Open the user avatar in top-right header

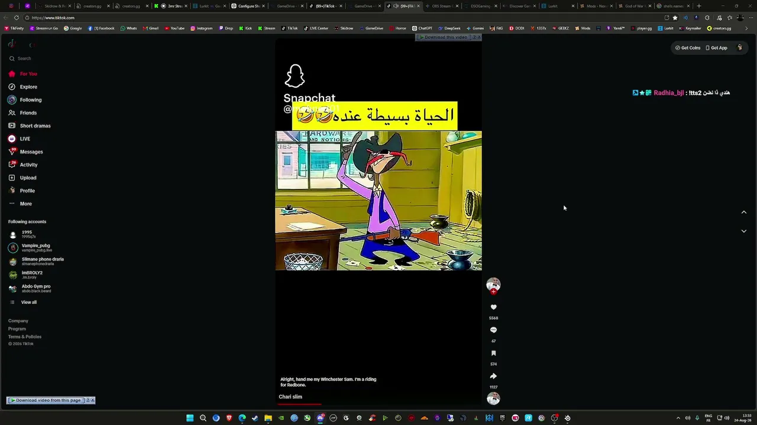coord(739,48)
